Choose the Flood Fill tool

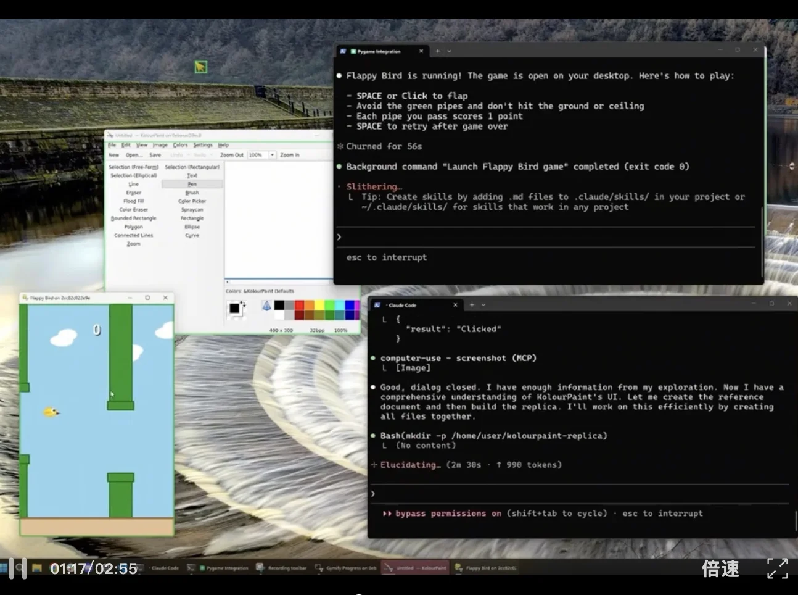(133, 201)
